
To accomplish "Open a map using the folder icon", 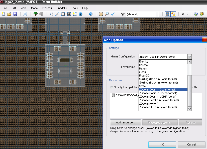I will [9, 14].
